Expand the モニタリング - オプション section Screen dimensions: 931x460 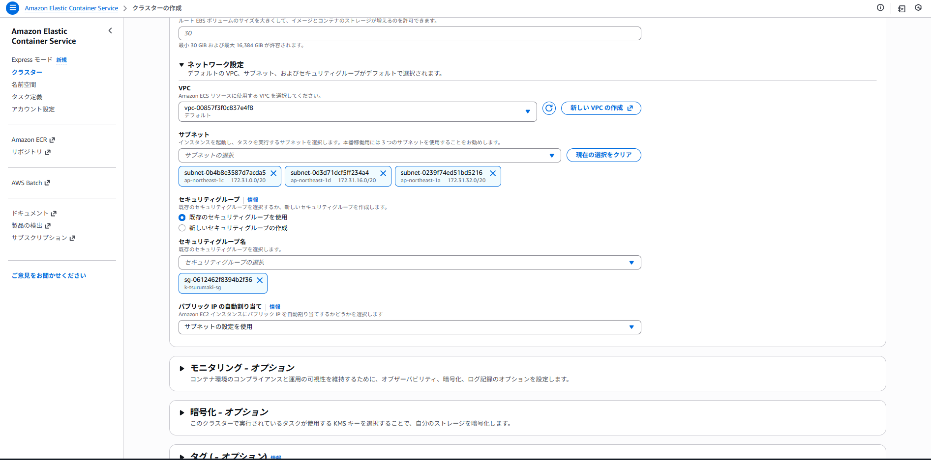(182, 368)
